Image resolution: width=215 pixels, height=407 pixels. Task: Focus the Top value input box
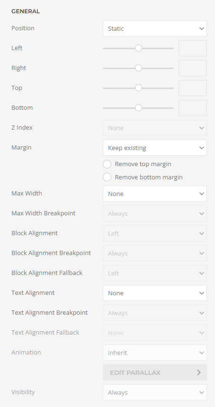193,88
